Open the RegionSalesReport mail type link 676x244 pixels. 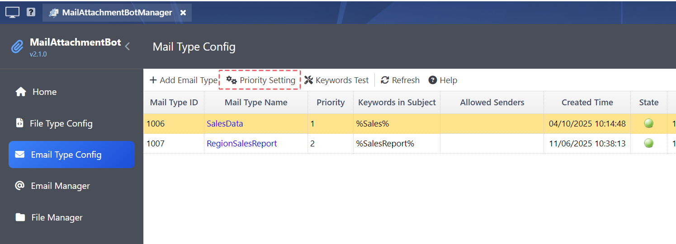(x=241, y=144)
